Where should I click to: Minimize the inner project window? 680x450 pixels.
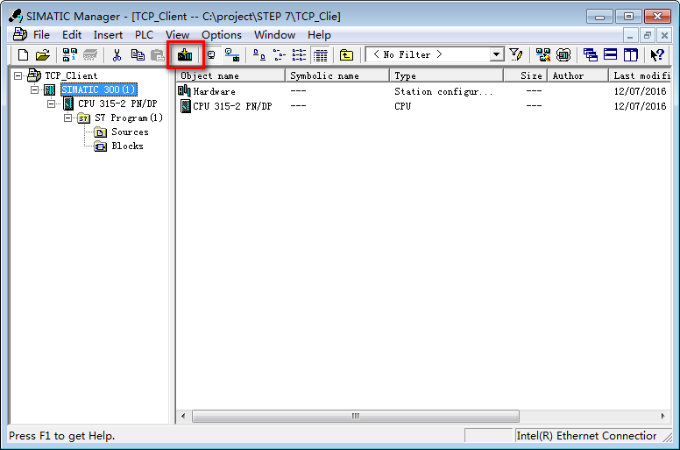(x=630, y=35)
